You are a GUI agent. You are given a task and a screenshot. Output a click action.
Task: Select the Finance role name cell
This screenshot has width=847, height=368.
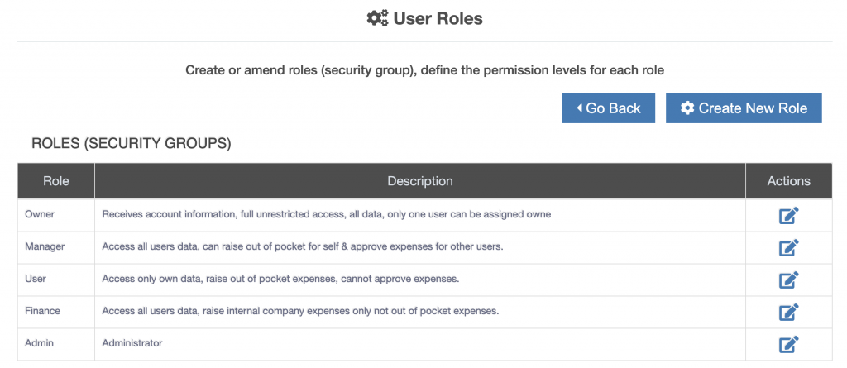click(56, 311)
